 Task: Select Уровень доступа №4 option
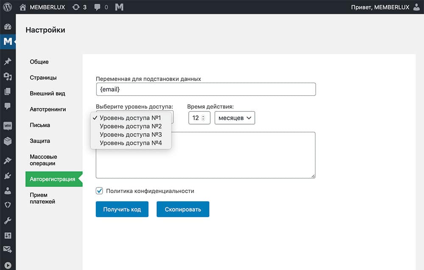click(131, 143)
